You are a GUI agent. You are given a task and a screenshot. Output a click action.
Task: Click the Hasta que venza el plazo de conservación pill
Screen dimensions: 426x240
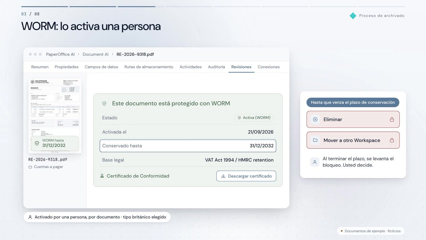pos(353,102)
